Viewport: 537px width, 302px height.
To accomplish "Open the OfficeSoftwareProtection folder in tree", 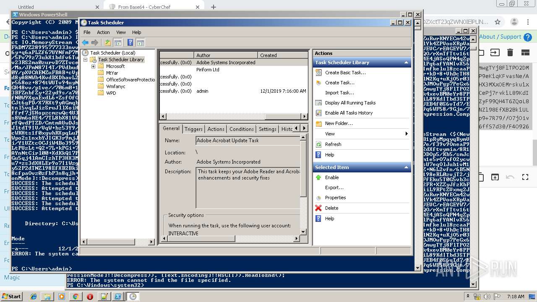I will [130, 80].
